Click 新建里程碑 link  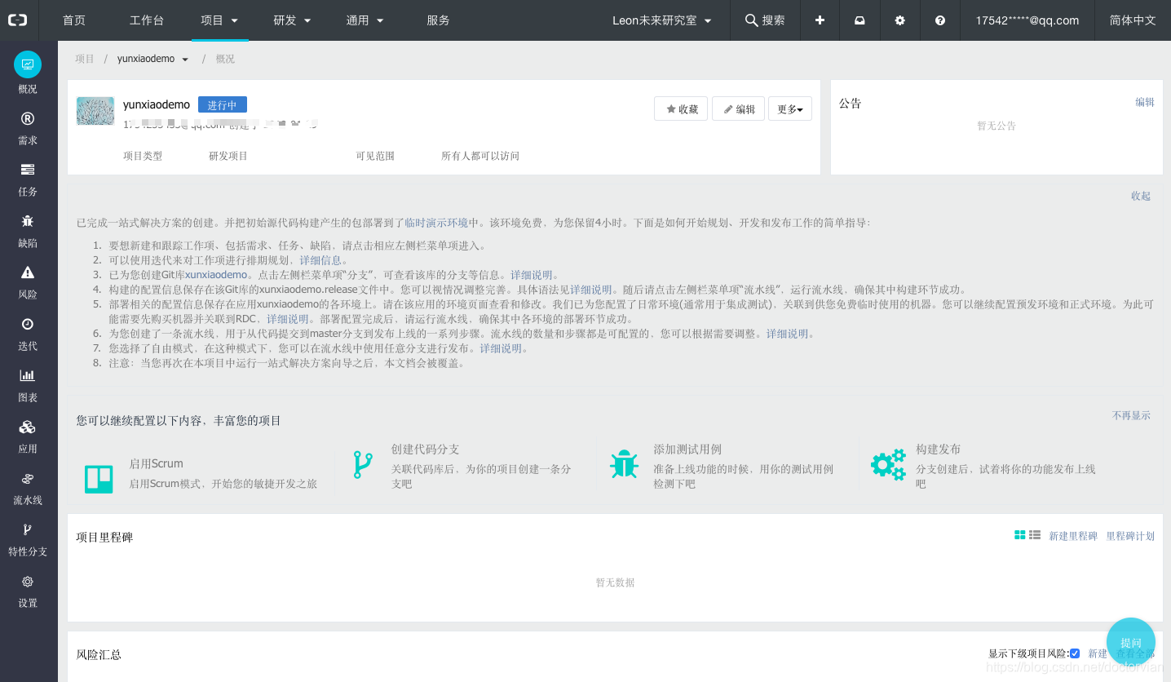[1073, 536]
